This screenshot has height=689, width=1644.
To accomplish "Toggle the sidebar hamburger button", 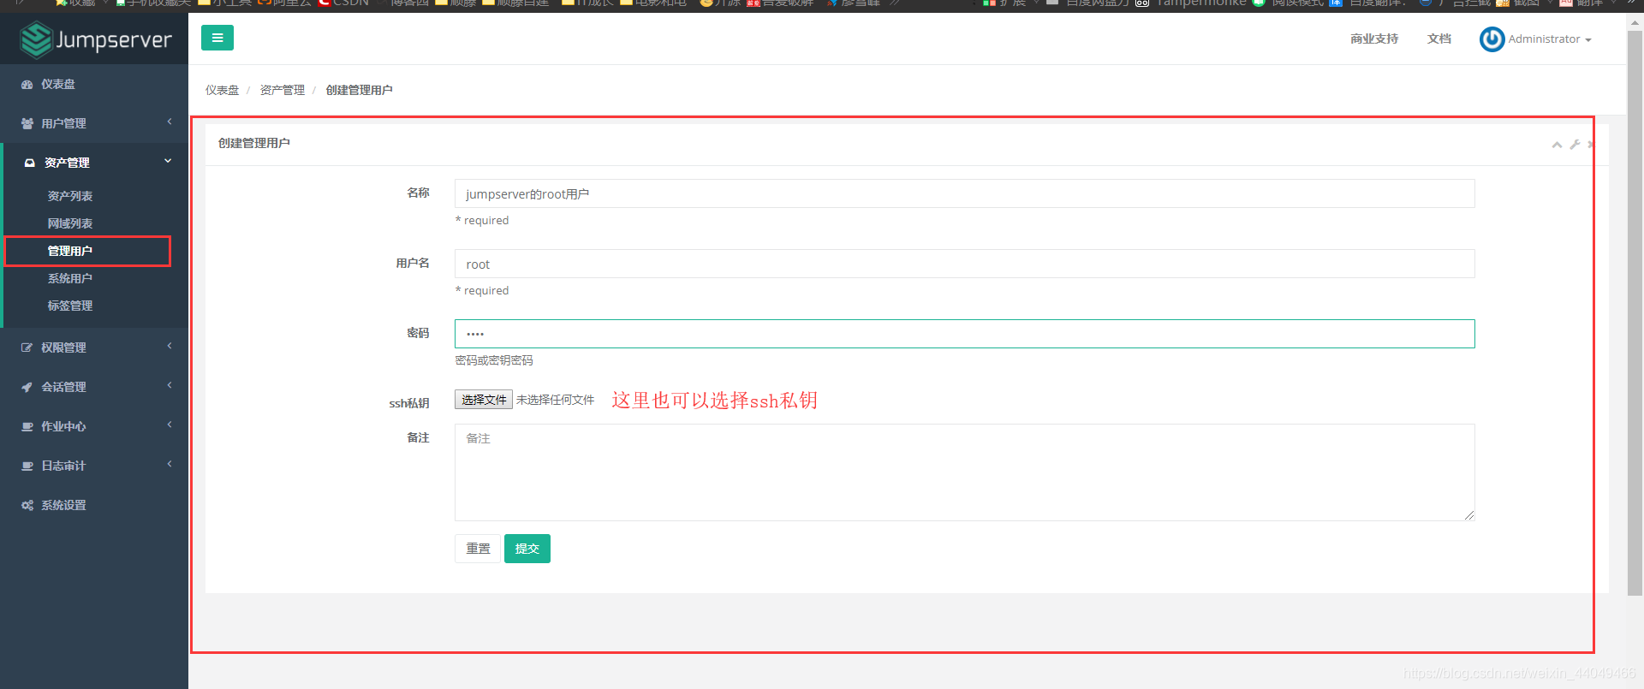I will [217, 38].
